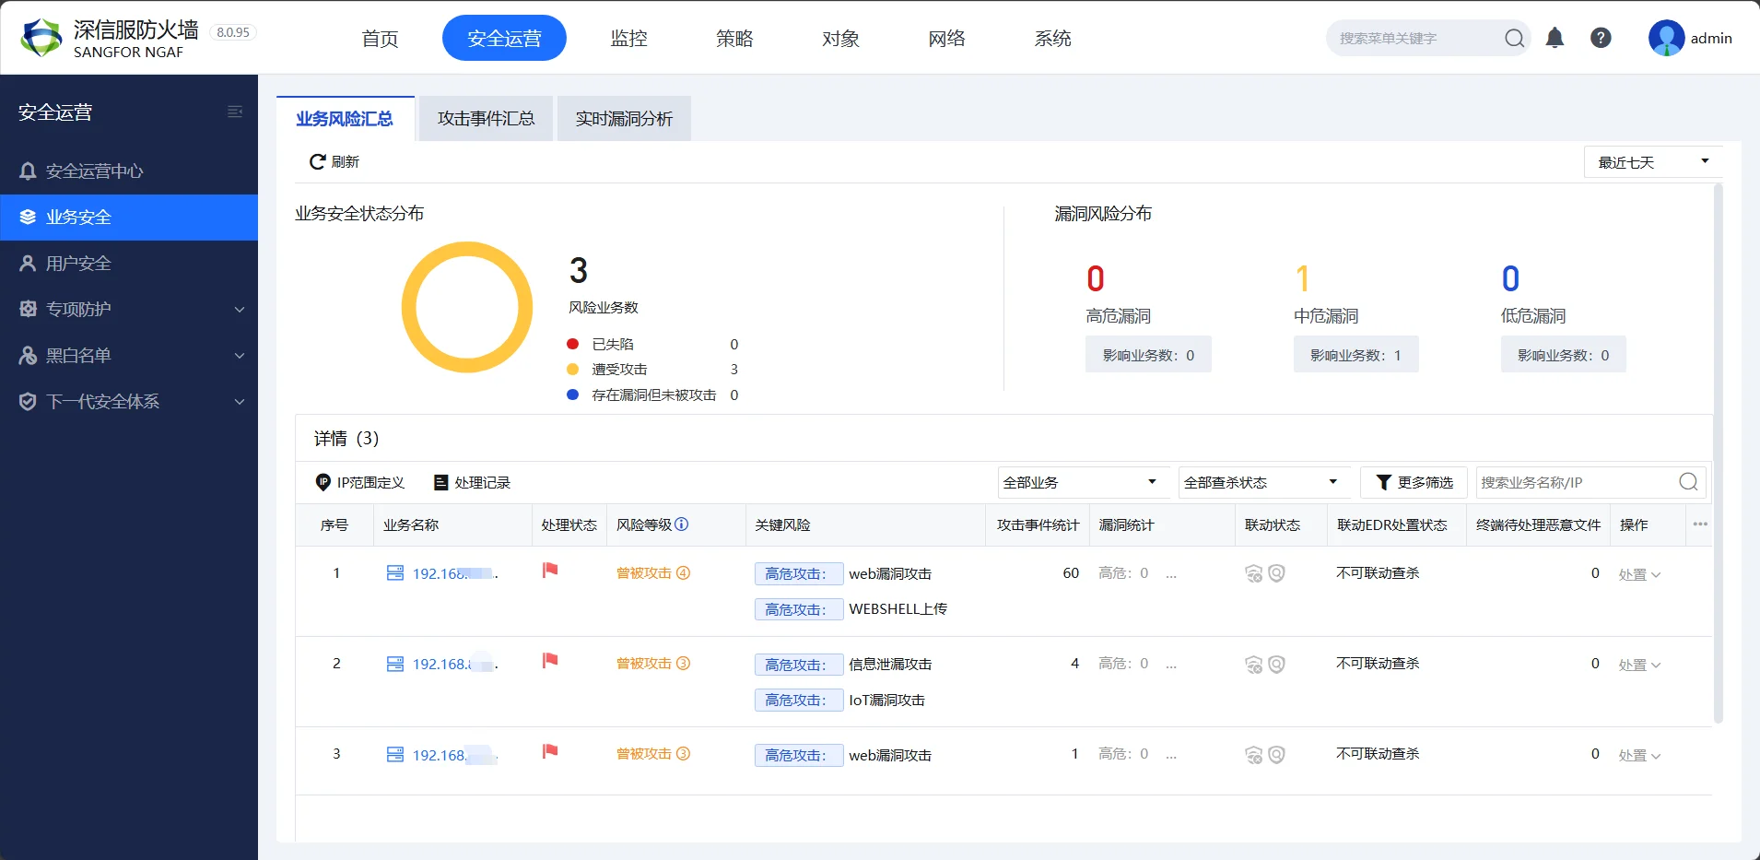Click the risk level info tooltip icon
The image size is (1760, 860).
point(680,524)
